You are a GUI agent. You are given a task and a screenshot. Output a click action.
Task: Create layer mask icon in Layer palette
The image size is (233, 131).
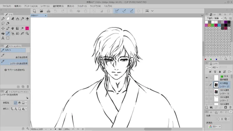click(x=225, y=107)
